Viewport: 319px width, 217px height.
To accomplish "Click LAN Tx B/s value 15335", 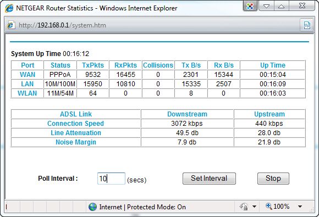I will [x=191, y=84].
